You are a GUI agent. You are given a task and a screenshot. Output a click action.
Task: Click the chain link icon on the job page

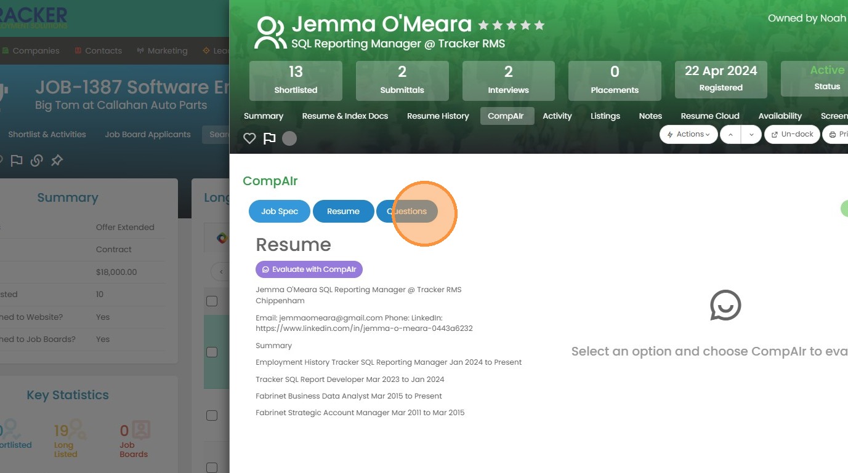[x=37, y=161]
